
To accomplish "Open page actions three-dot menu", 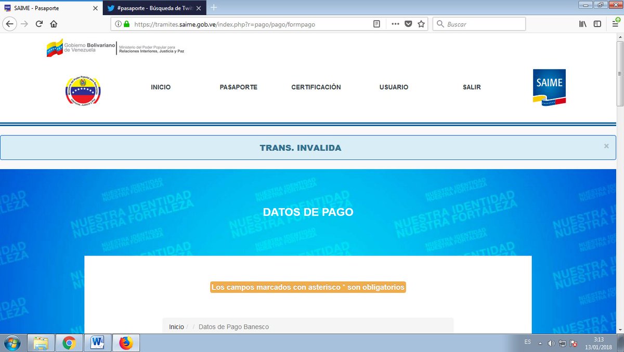I will click(x=395, y=24).
